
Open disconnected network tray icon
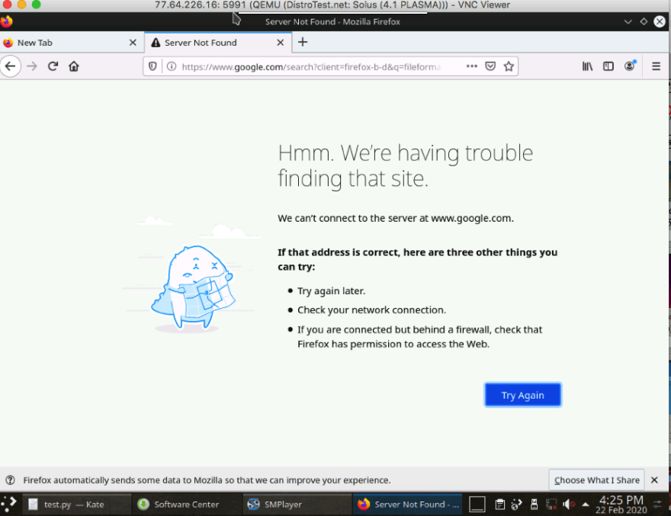tap(551, 505)
